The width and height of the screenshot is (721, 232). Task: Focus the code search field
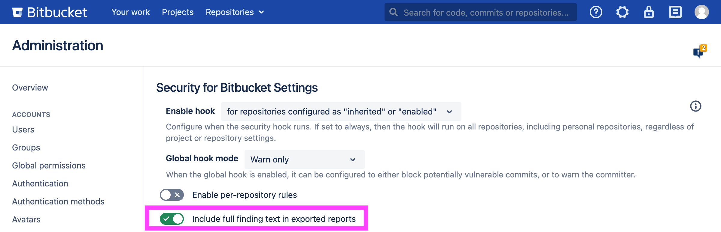pos(486,12)
